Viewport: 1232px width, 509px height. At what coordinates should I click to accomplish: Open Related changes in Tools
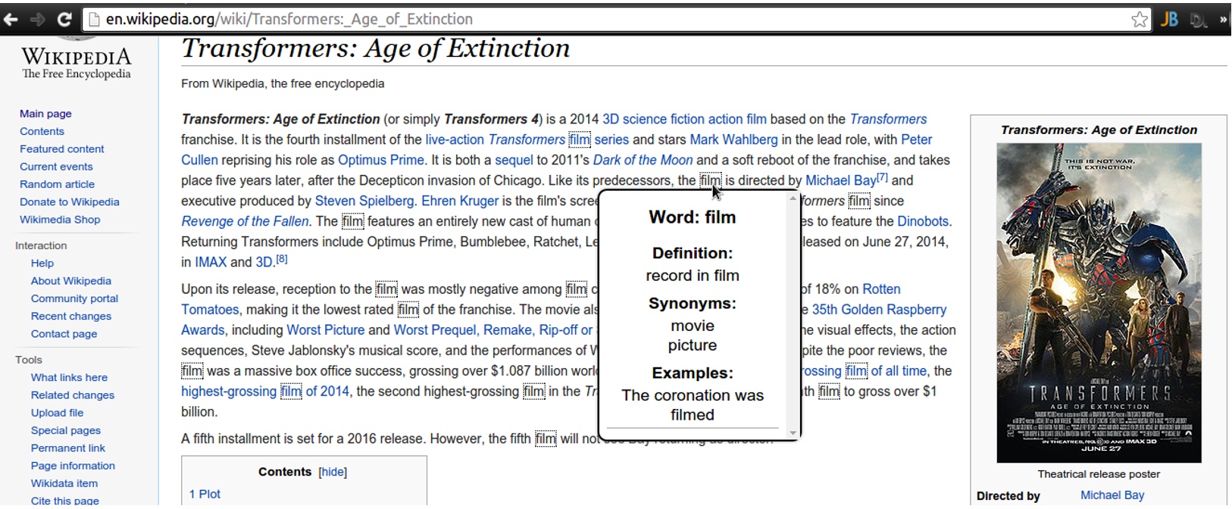coord(73,395)
